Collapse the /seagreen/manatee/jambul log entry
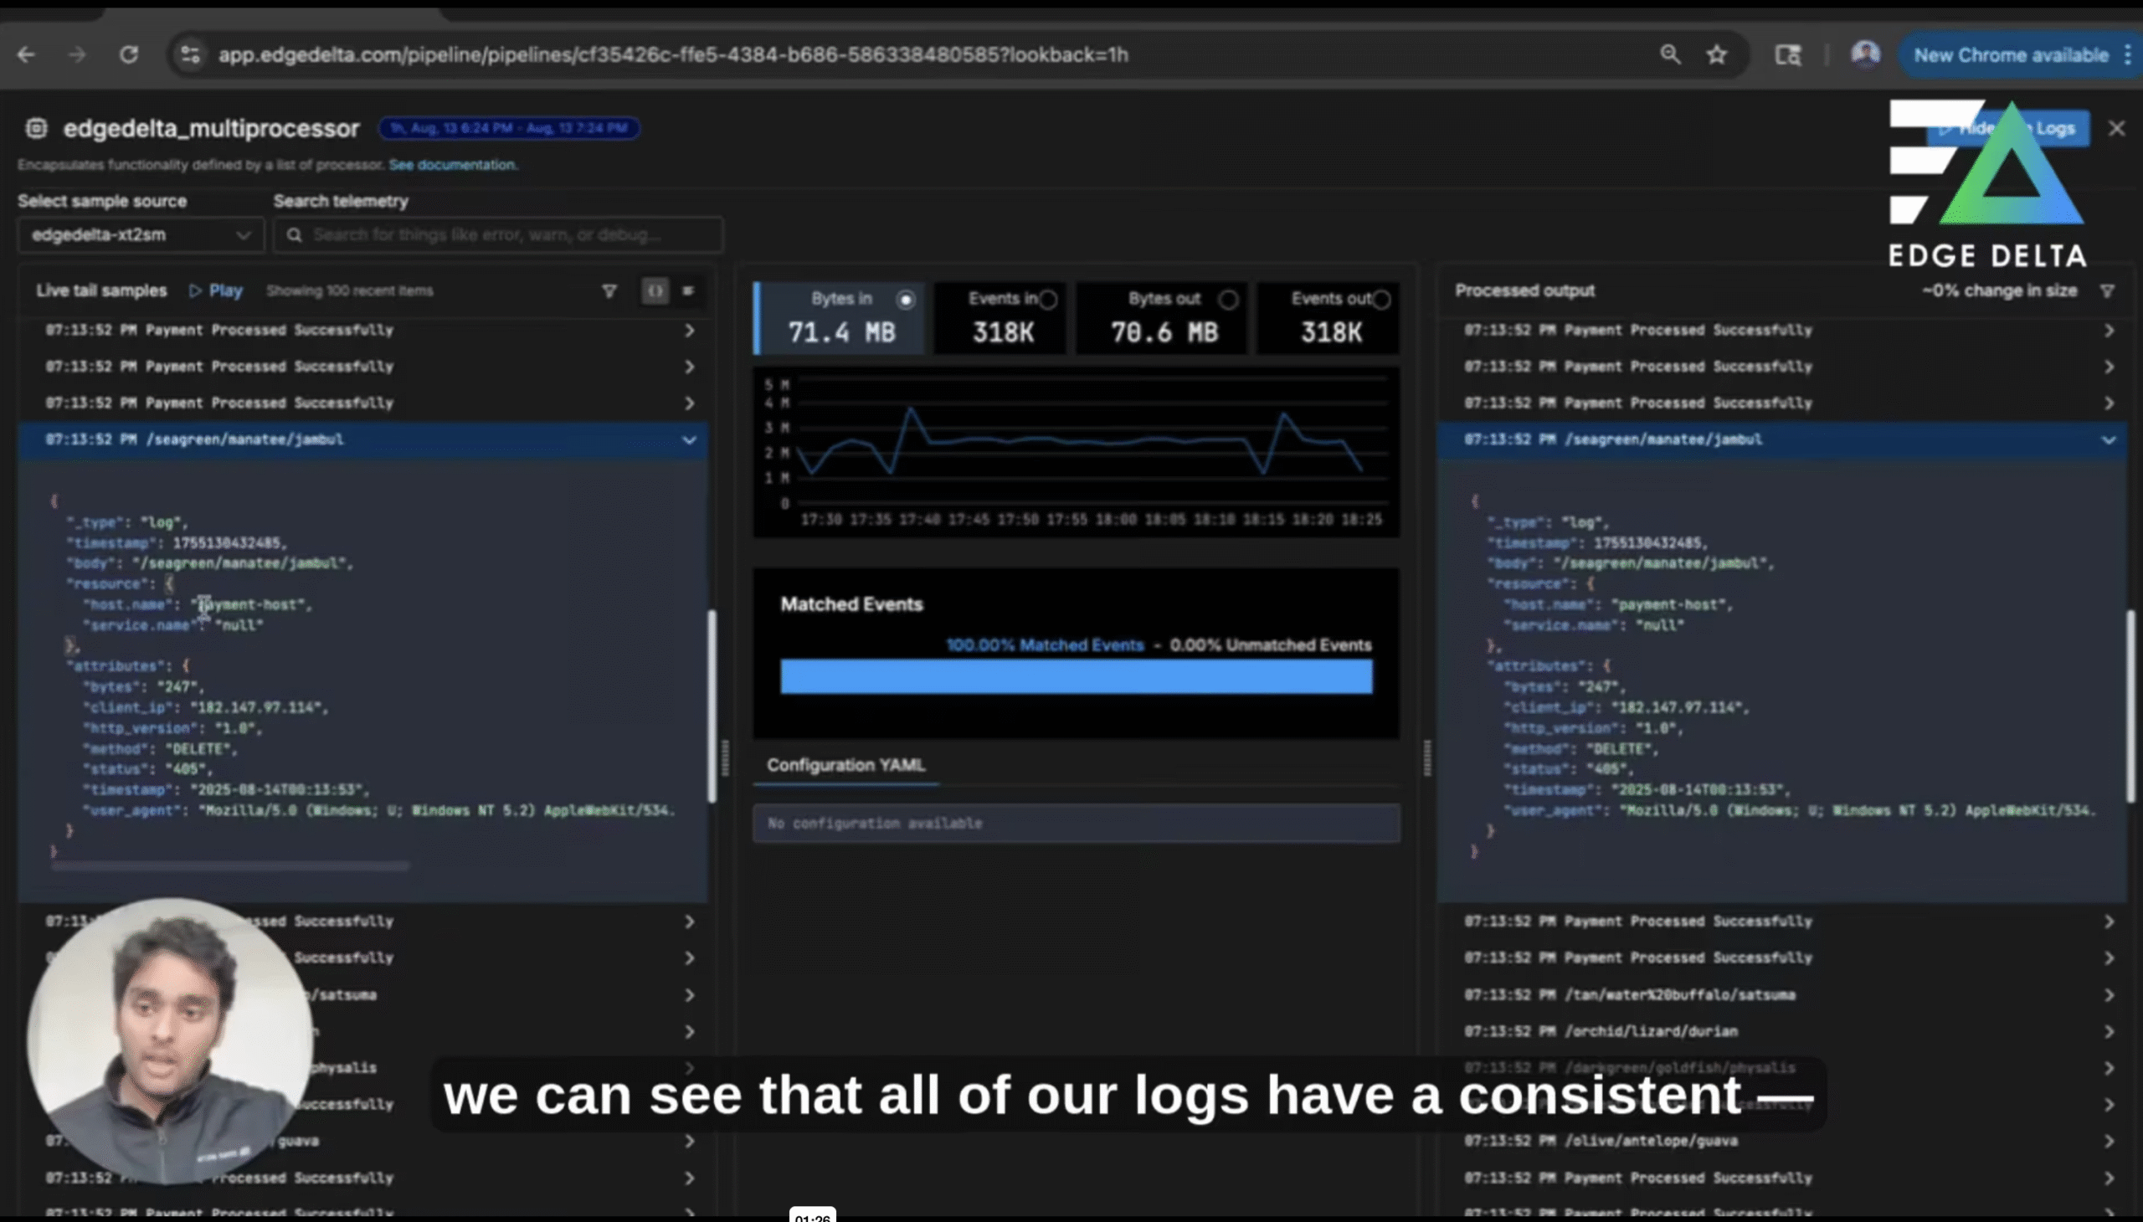Image resolution: width=2143 pixels, height=1222 pixels. coord(689,439)
